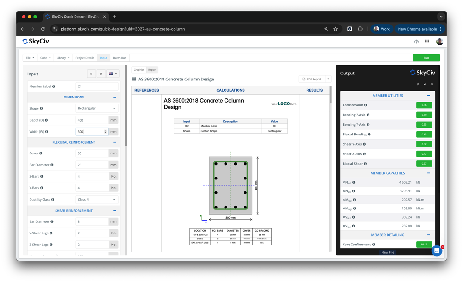
Task: Switch to the Report tab
Action: (x=152, y=70)
